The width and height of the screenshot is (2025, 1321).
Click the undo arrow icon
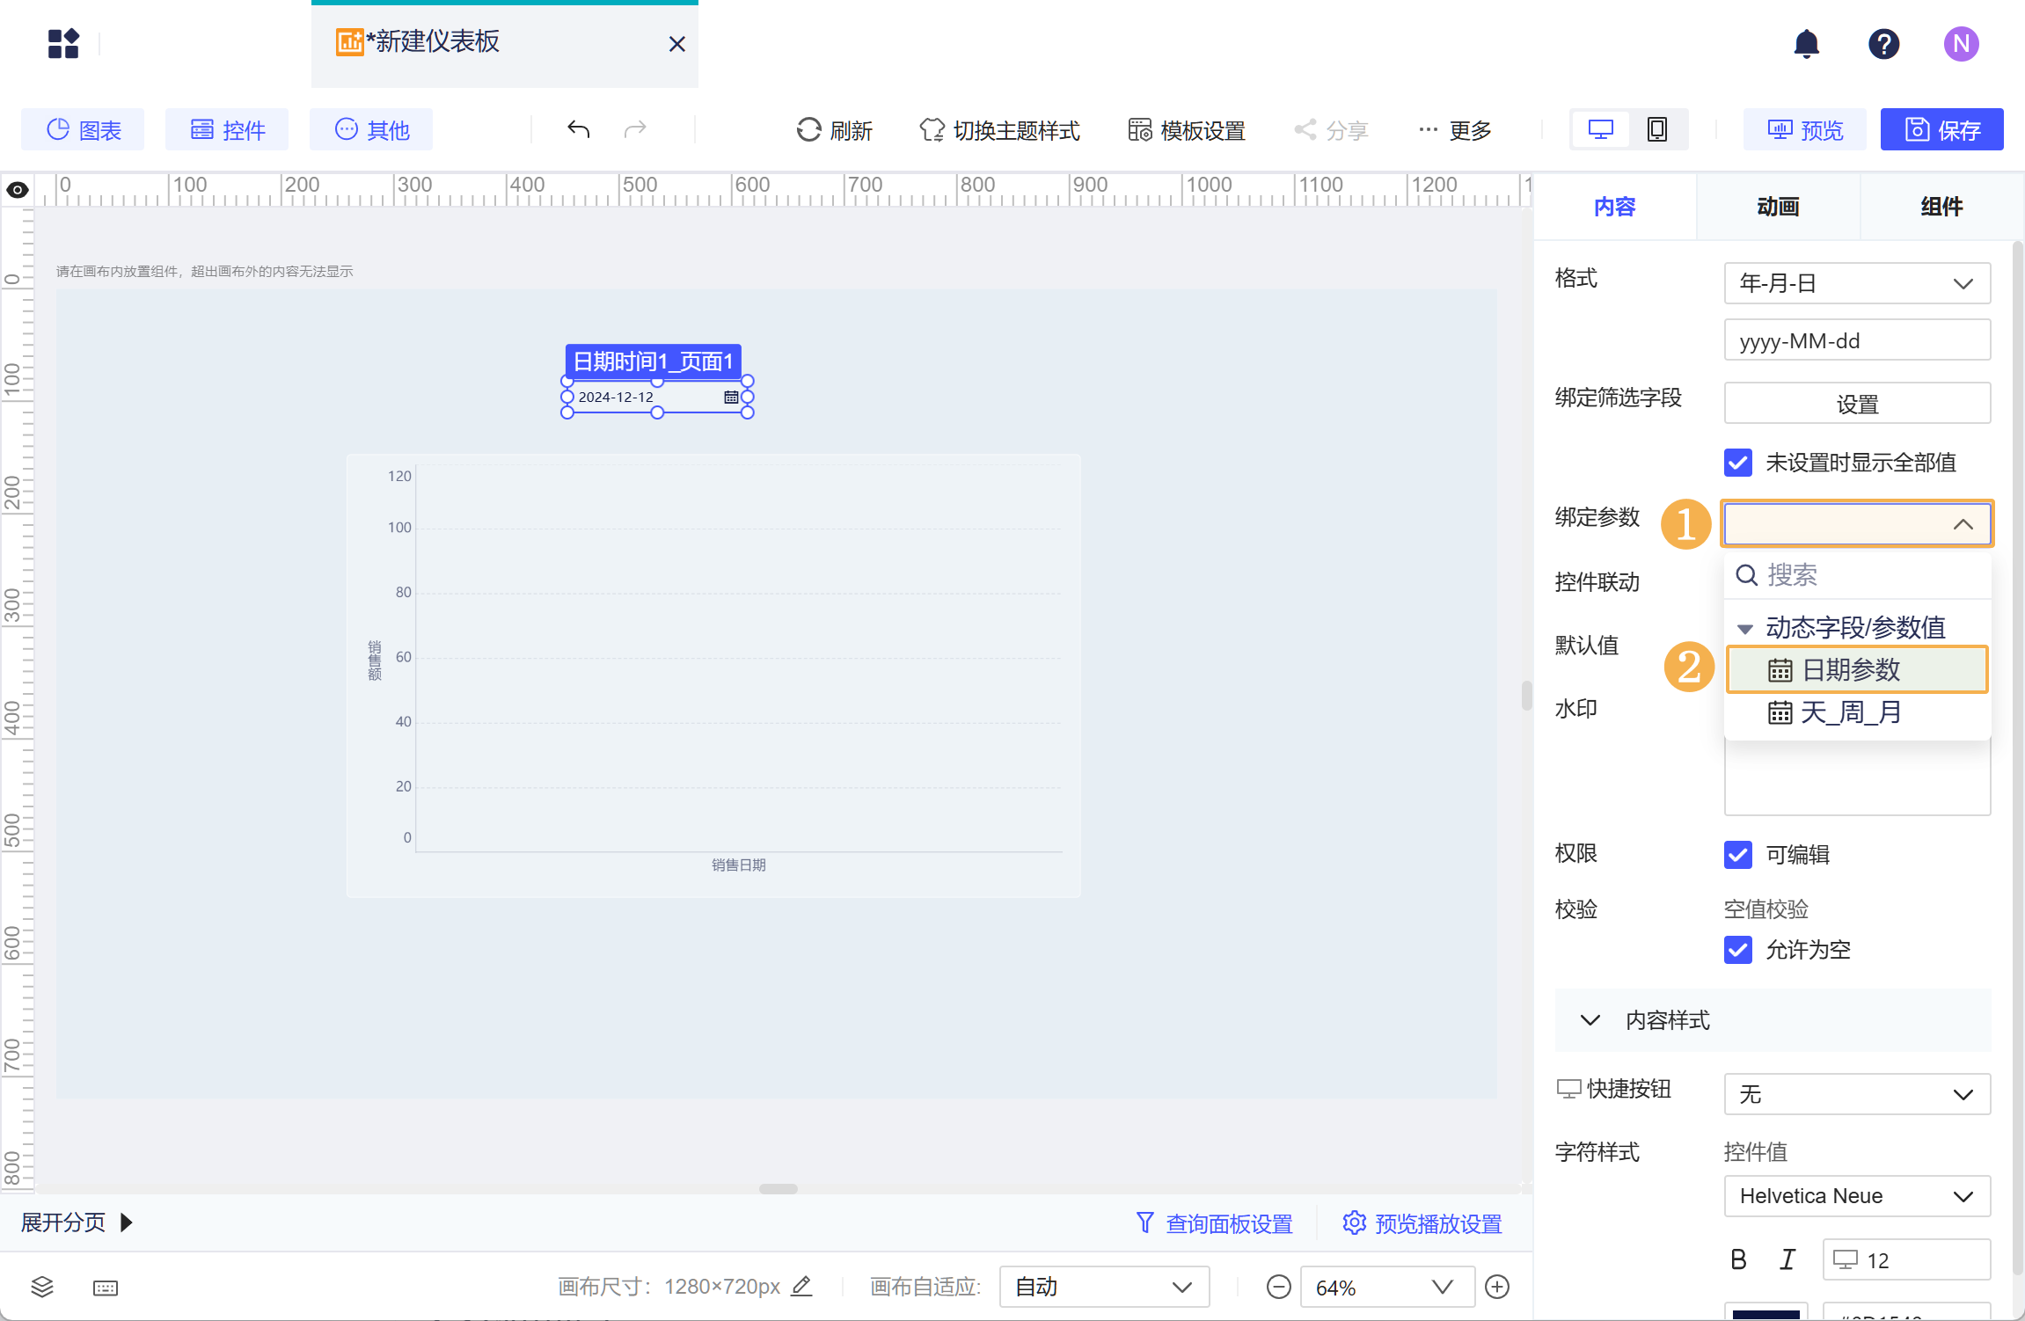point(578,130)
